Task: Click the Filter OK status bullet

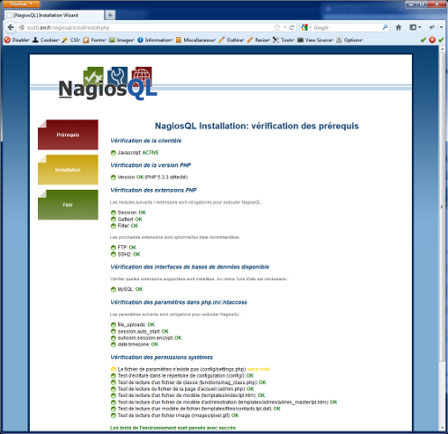Action: [113, 226]
